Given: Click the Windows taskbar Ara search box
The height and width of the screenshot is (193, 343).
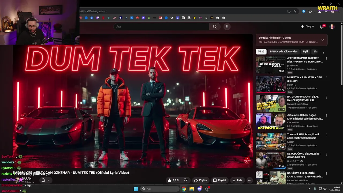Looking at the screenshot, I should pos(160,189).
